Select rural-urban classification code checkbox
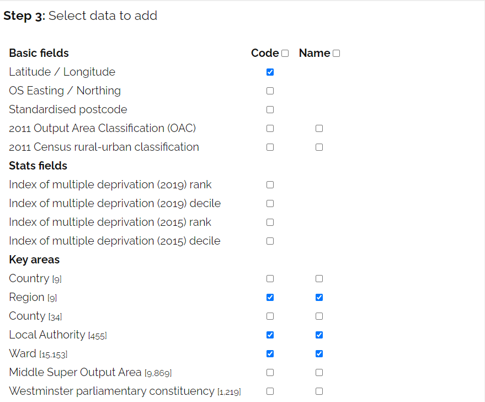 point(270,147)
